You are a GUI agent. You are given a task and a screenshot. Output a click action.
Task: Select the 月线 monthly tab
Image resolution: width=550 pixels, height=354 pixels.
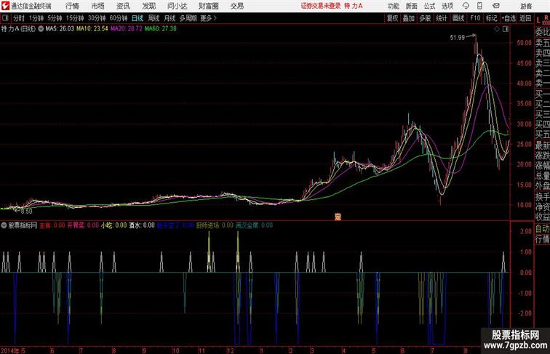point(170,18)
